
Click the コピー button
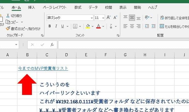point(14,22)
